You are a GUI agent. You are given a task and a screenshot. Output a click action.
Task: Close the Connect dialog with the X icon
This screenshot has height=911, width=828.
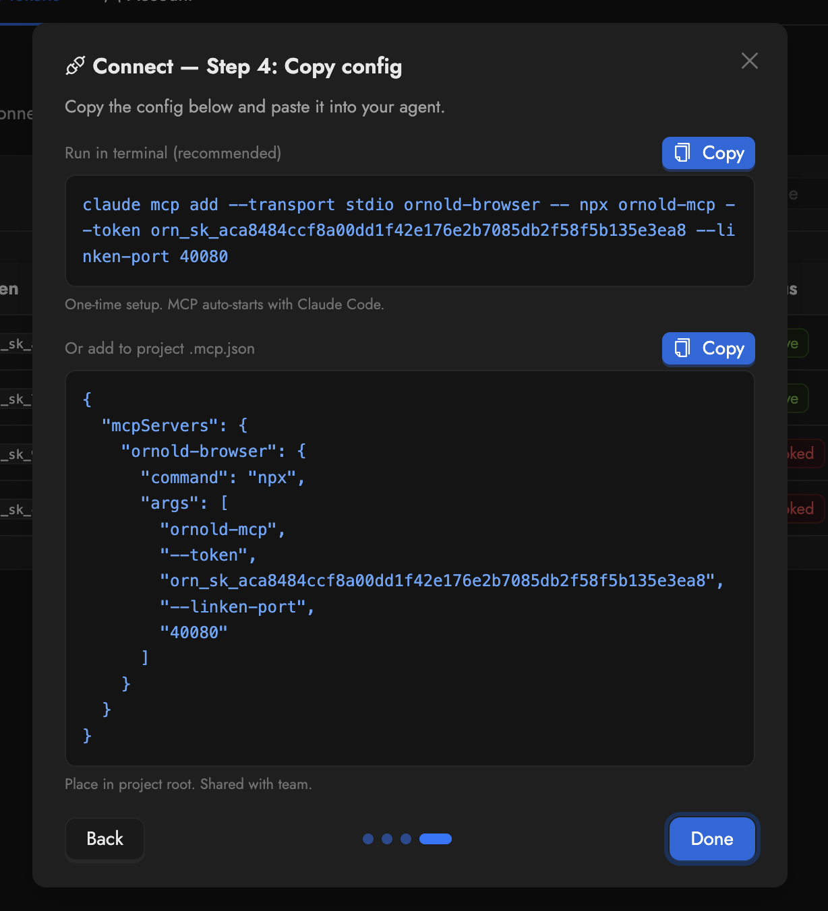pyautogui.click(x=749, y=61)
